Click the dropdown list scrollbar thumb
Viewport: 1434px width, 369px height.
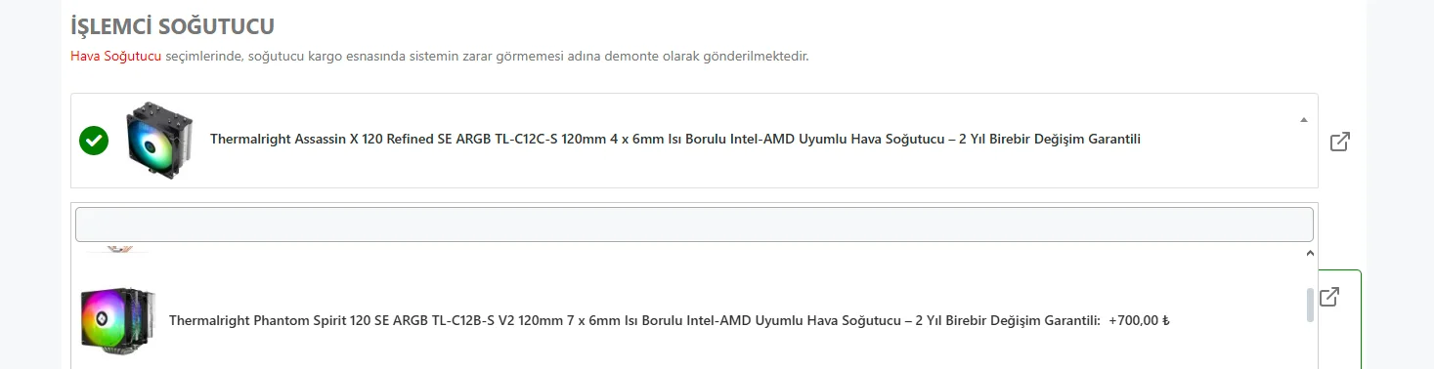[1310, 305]
